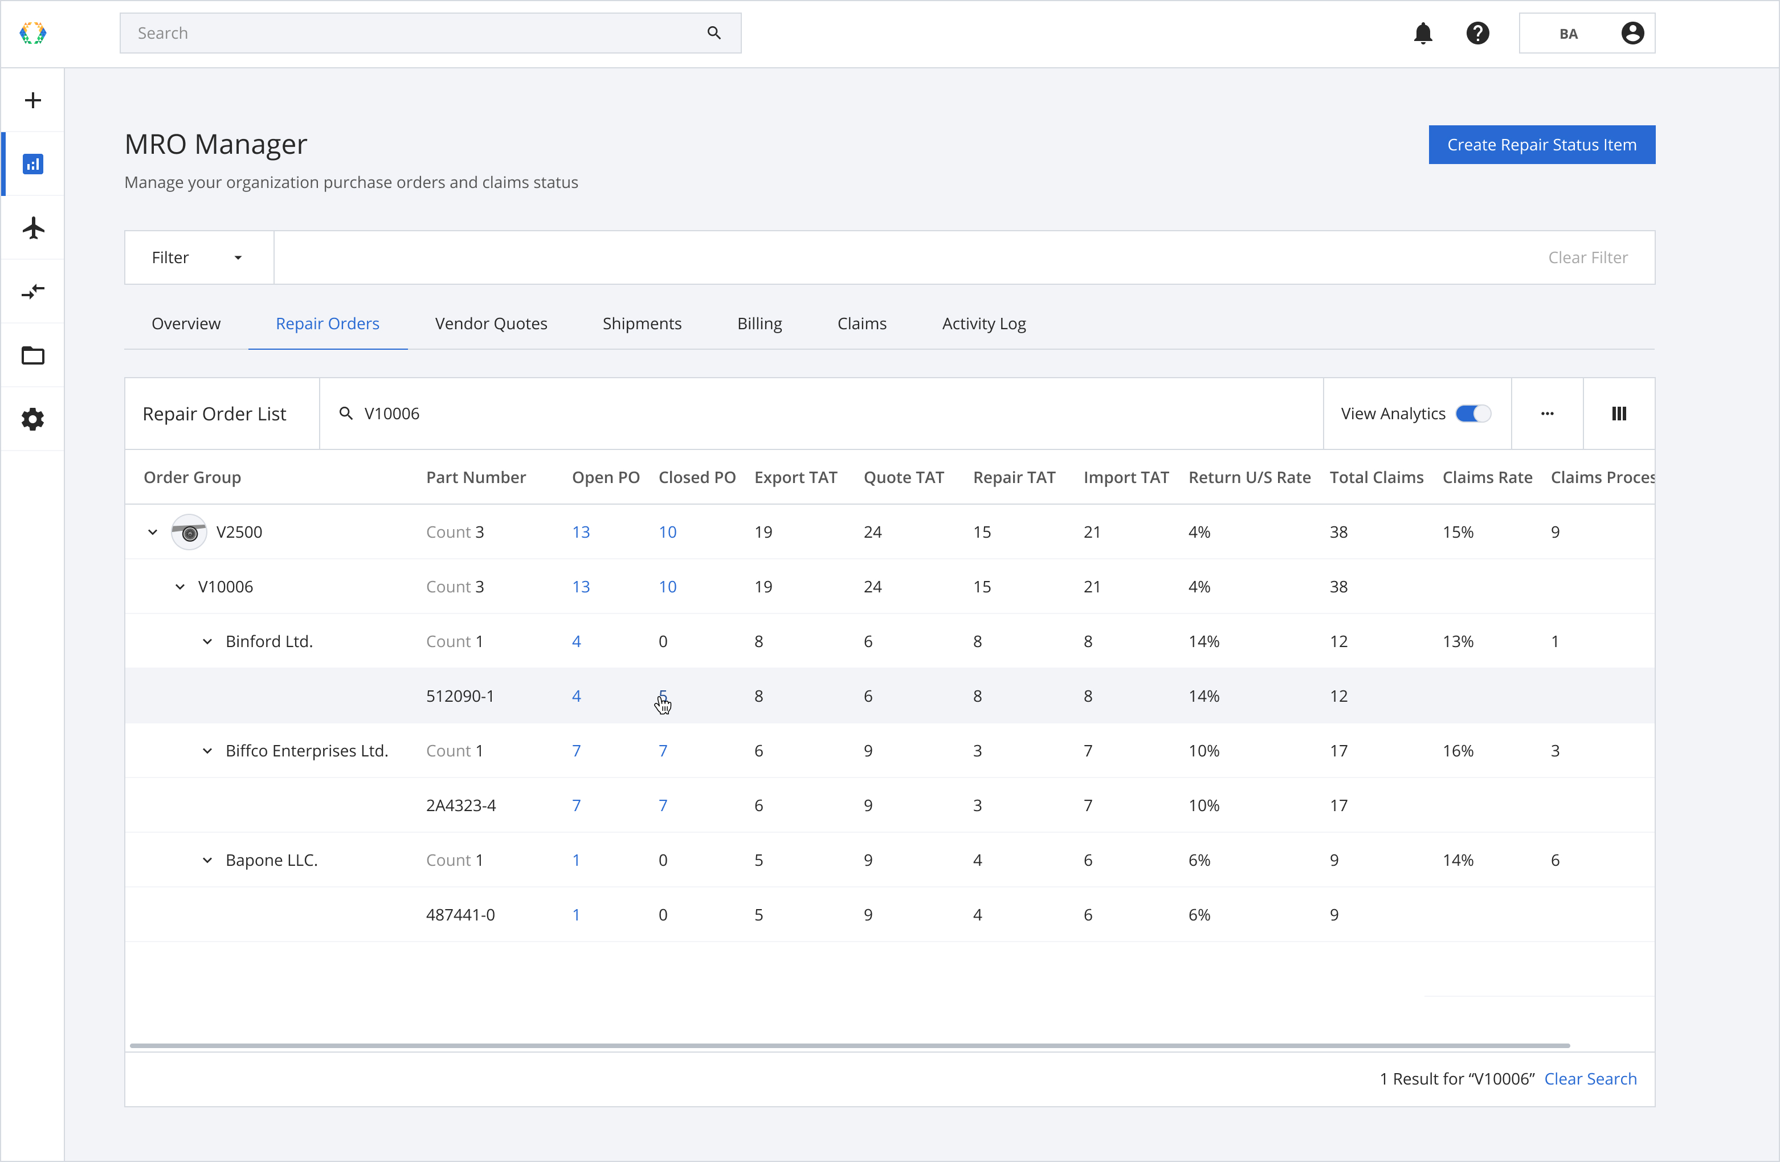Open Binford Ltd. Open PO value 4
The height and width of the screenshot is (1162, 1780).
click(x=576, y=641)
